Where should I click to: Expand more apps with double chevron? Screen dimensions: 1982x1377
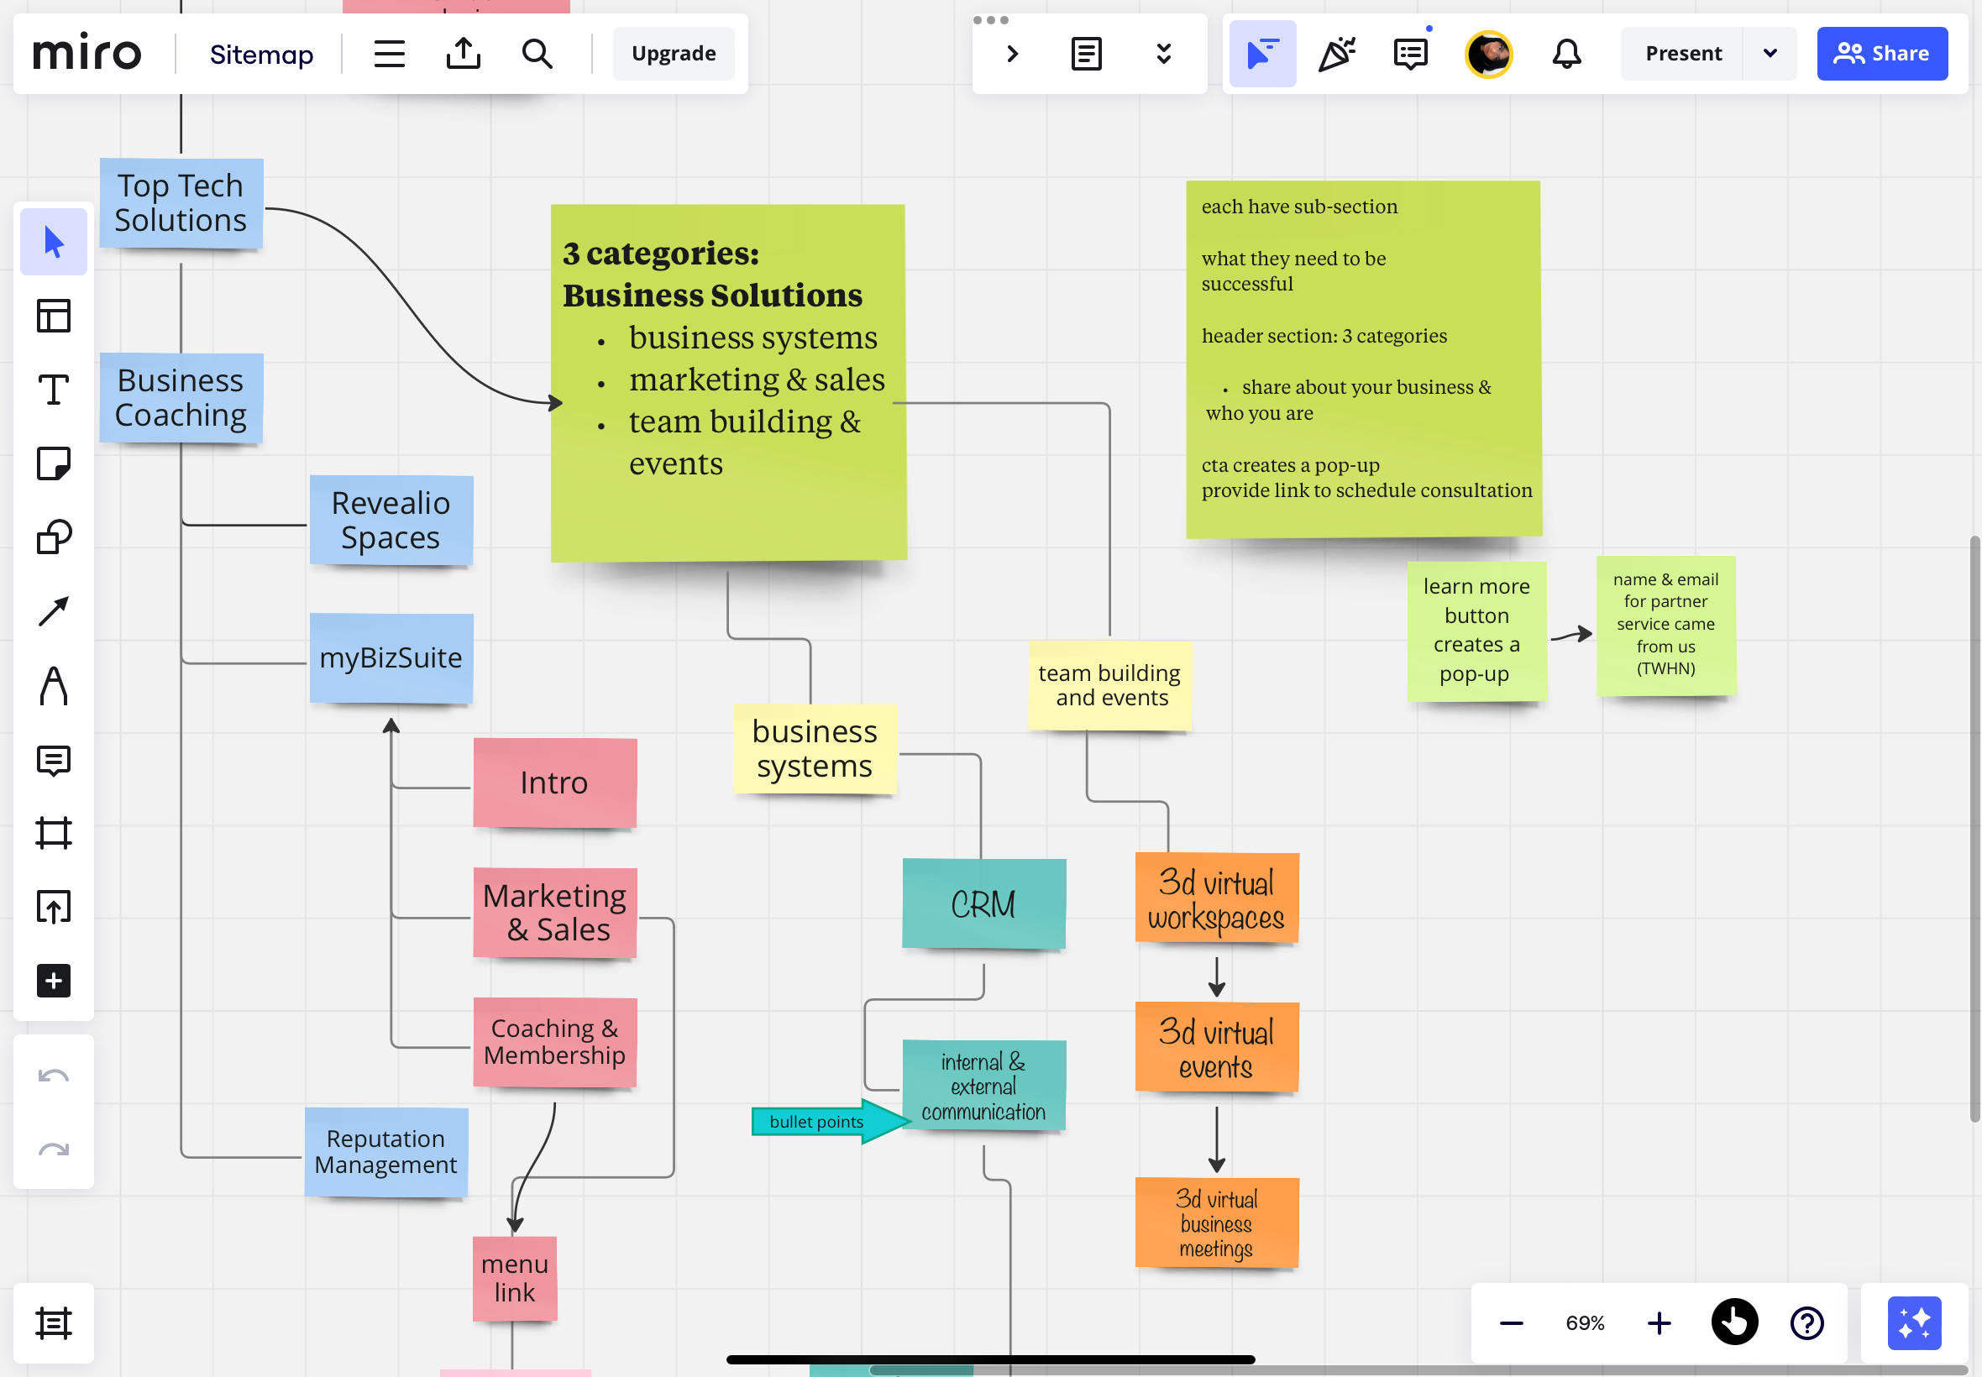click(x=1163, y=54)
